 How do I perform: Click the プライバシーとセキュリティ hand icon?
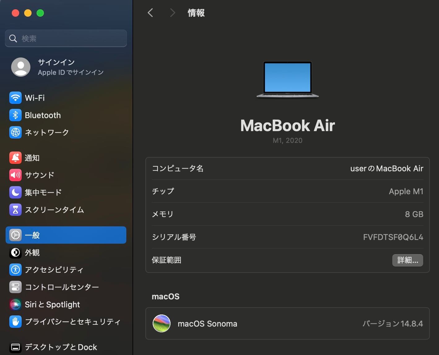15,322
